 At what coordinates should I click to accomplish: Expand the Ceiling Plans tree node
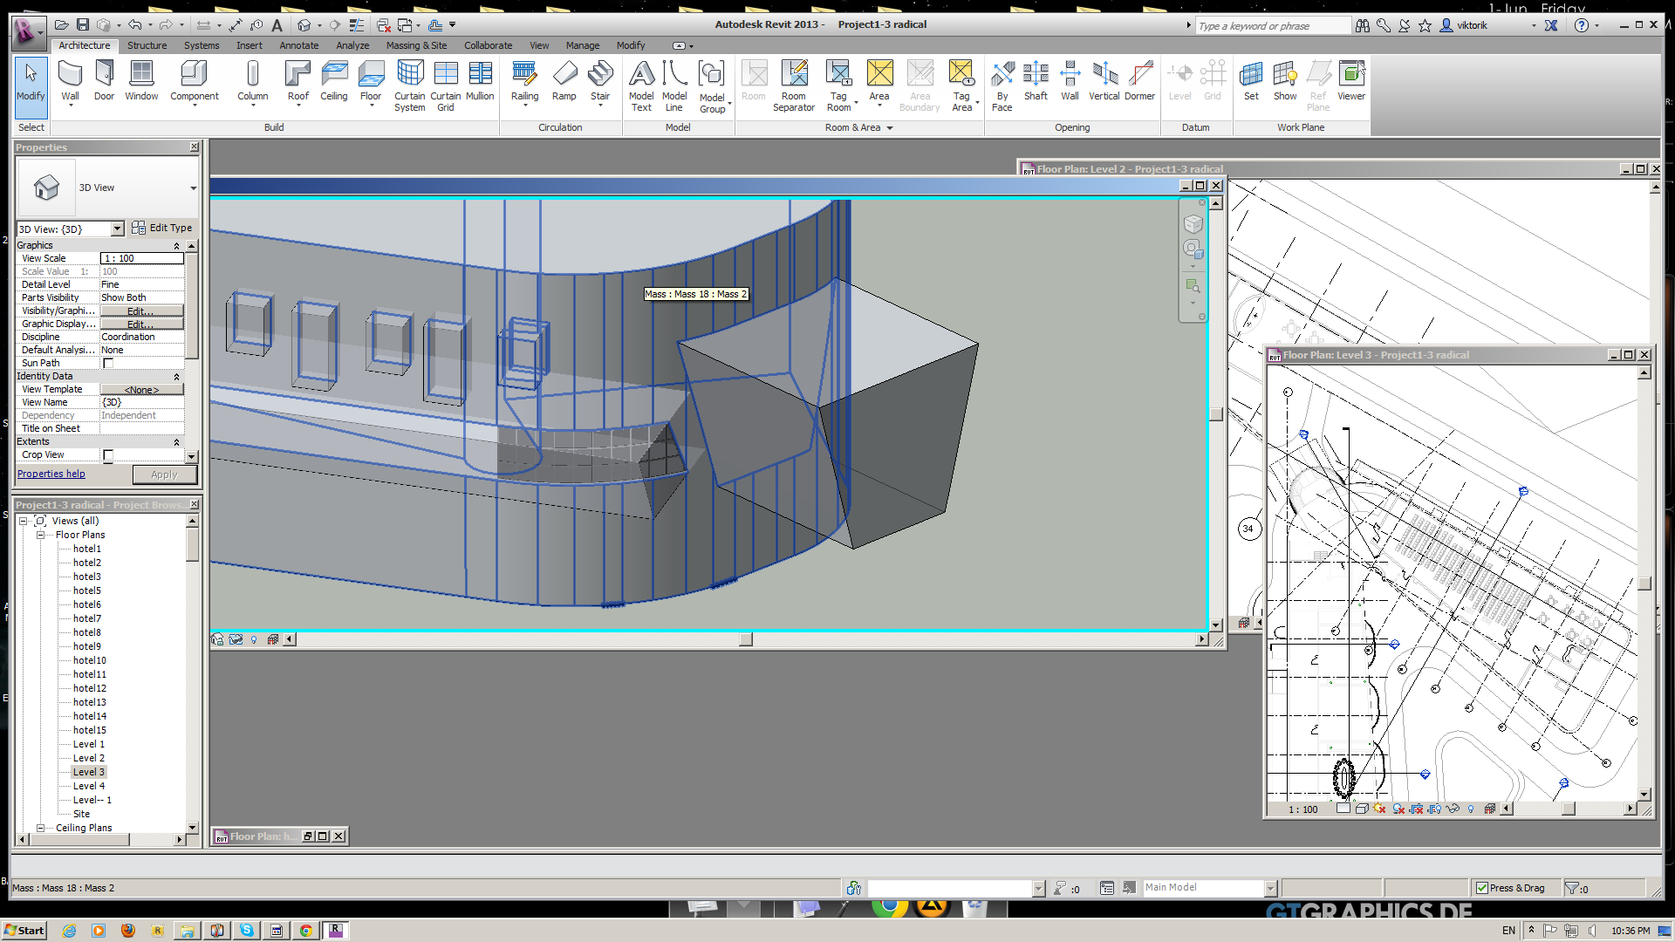tap(41, 828)
